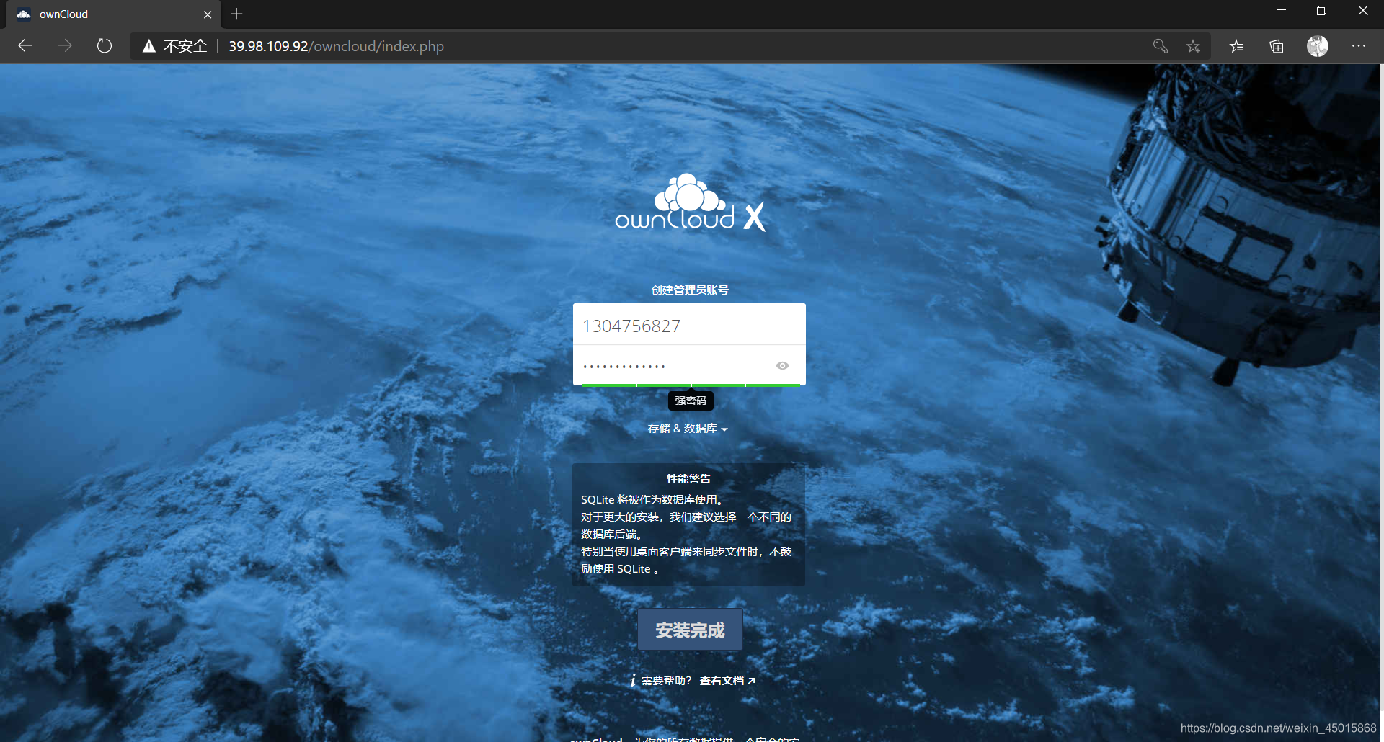Reload the ownCloud page
This screenshot has height=742, width=1384.
(x=105, y=46)
